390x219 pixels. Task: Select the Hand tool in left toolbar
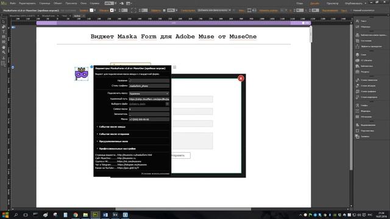tap(4, 47)
